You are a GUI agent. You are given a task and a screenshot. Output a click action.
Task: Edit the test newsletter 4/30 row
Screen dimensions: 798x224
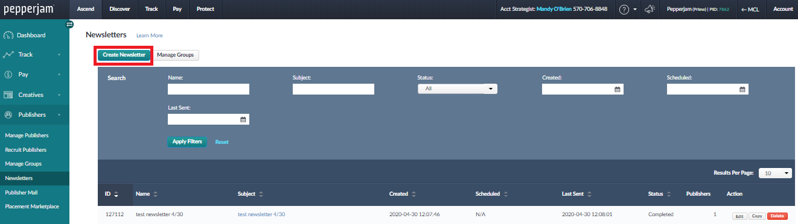point(739,216)
